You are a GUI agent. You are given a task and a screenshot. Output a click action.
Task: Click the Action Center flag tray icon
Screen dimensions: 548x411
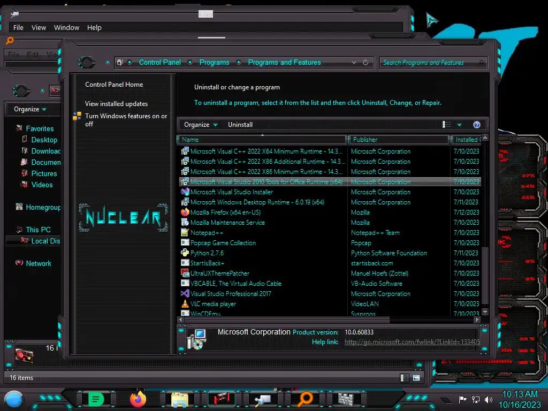(462, 399)
